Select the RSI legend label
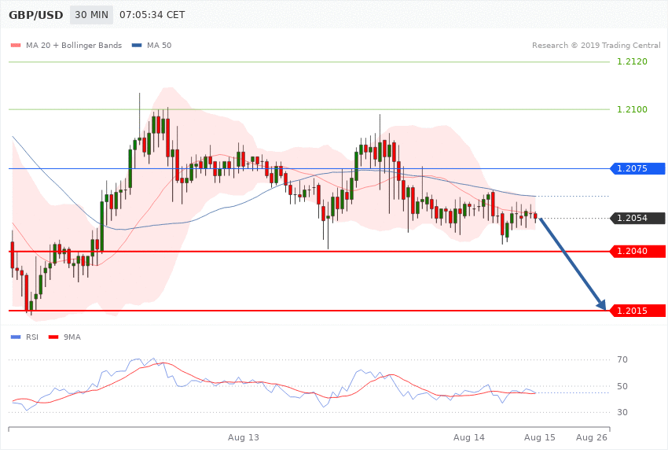The height and width of the screenshot is (453, 668). point(32,337)
